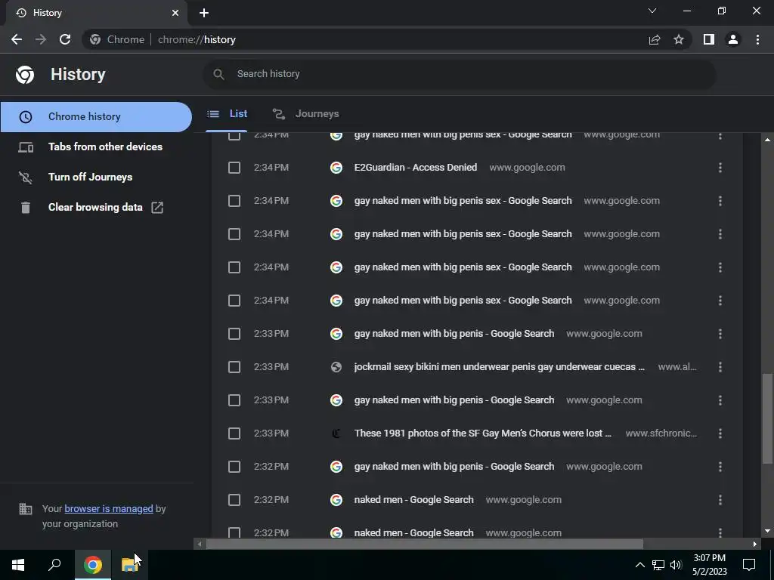Image resolution: width=774 pixels, height=580 pixels.
Task: Go back using the browser back arrow
Action: 17,39
